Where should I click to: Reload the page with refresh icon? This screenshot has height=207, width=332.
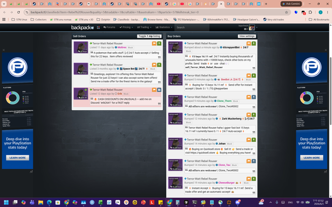(19, 12)
